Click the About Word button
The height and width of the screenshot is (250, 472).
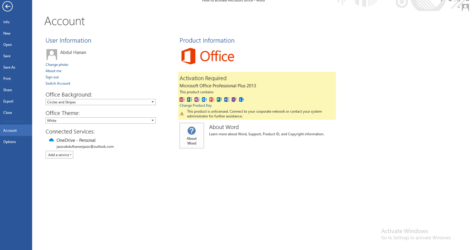click(192, 136)
